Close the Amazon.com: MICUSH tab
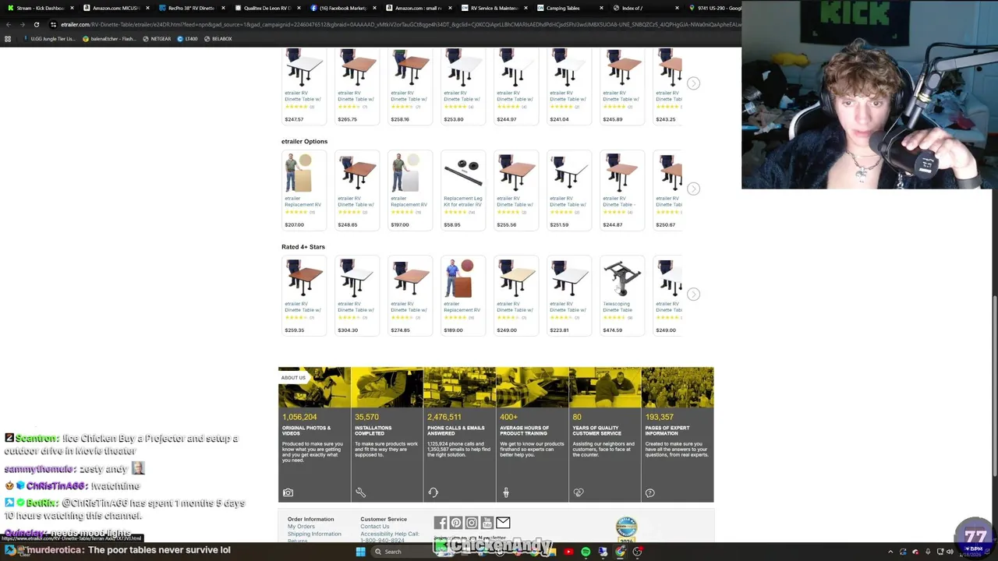Image resolution: width=998 pixels, height=561 pixels. click(147, 8)
